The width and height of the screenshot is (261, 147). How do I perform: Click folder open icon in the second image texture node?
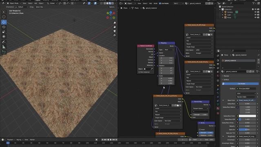209,71
